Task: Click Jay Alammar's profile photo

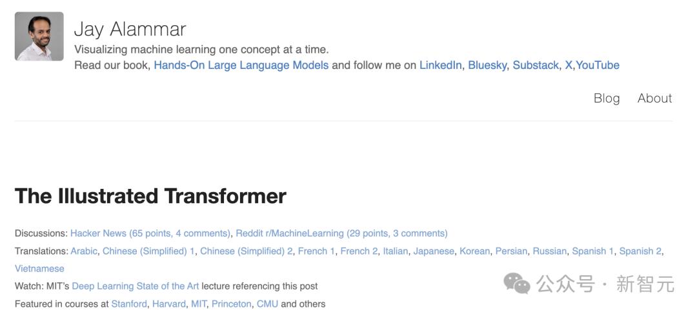Action: (x=39, y=37)
